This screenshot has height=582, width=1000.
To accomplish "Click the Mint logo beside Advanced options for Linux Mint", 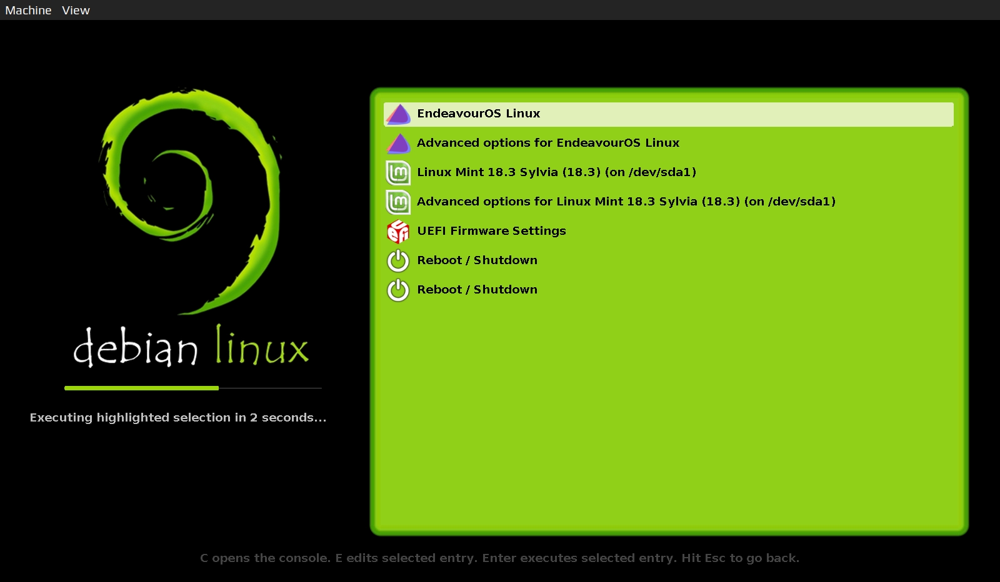I will point(398,202).
